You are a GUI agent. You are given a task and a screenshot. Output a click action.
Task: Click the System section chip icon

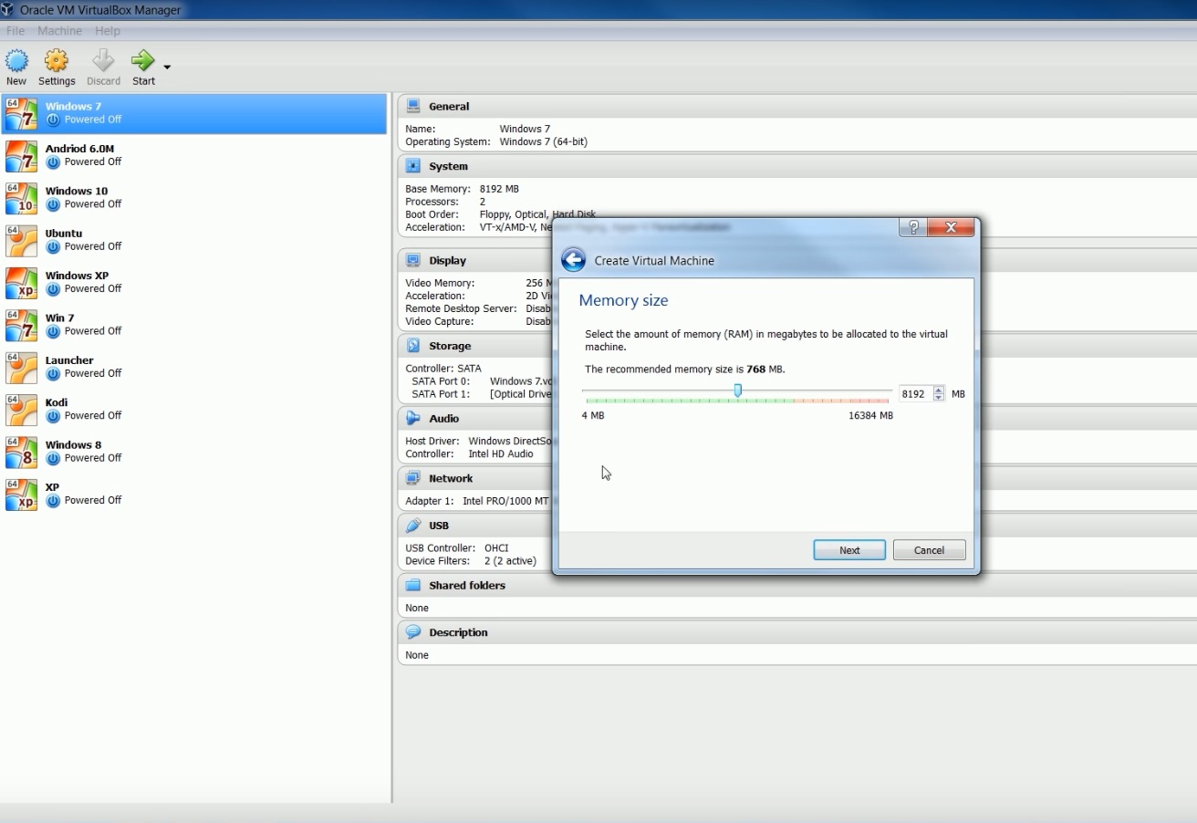pos(413,166)
